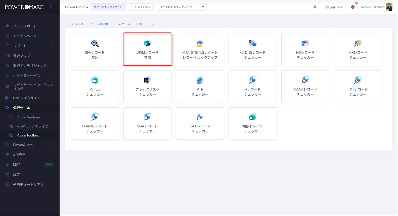
Task: Open the SOAレコード checker icon
Action: [x=147, y=117]
